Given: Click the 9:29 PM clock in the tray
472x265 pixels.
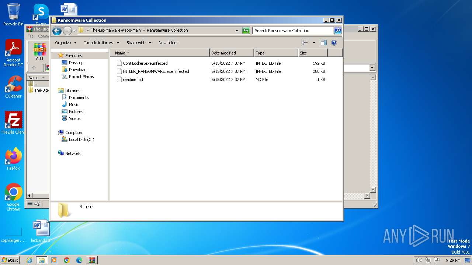Looking at the screenshot, I should pos(453,260).
